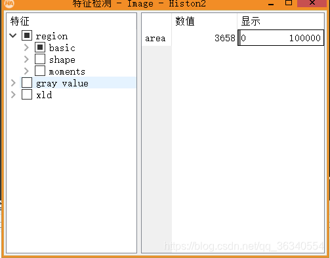Close the 特征检测 window
This screenshot has height=258, width=330.
coord(312,3)
